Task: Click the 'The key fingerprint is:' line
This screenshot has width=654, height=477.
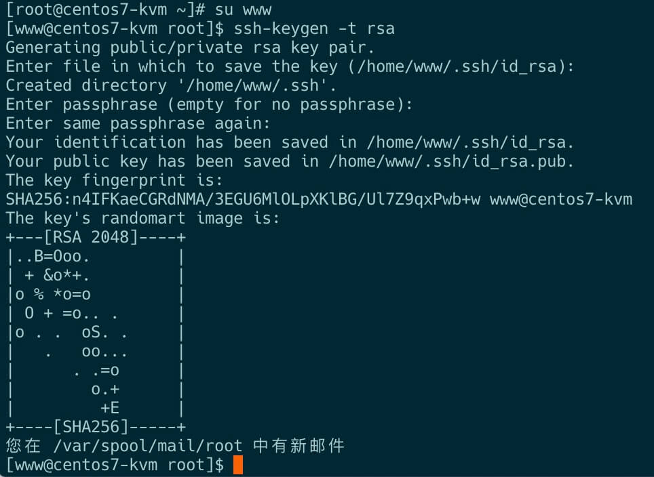Action: point(115,180)
